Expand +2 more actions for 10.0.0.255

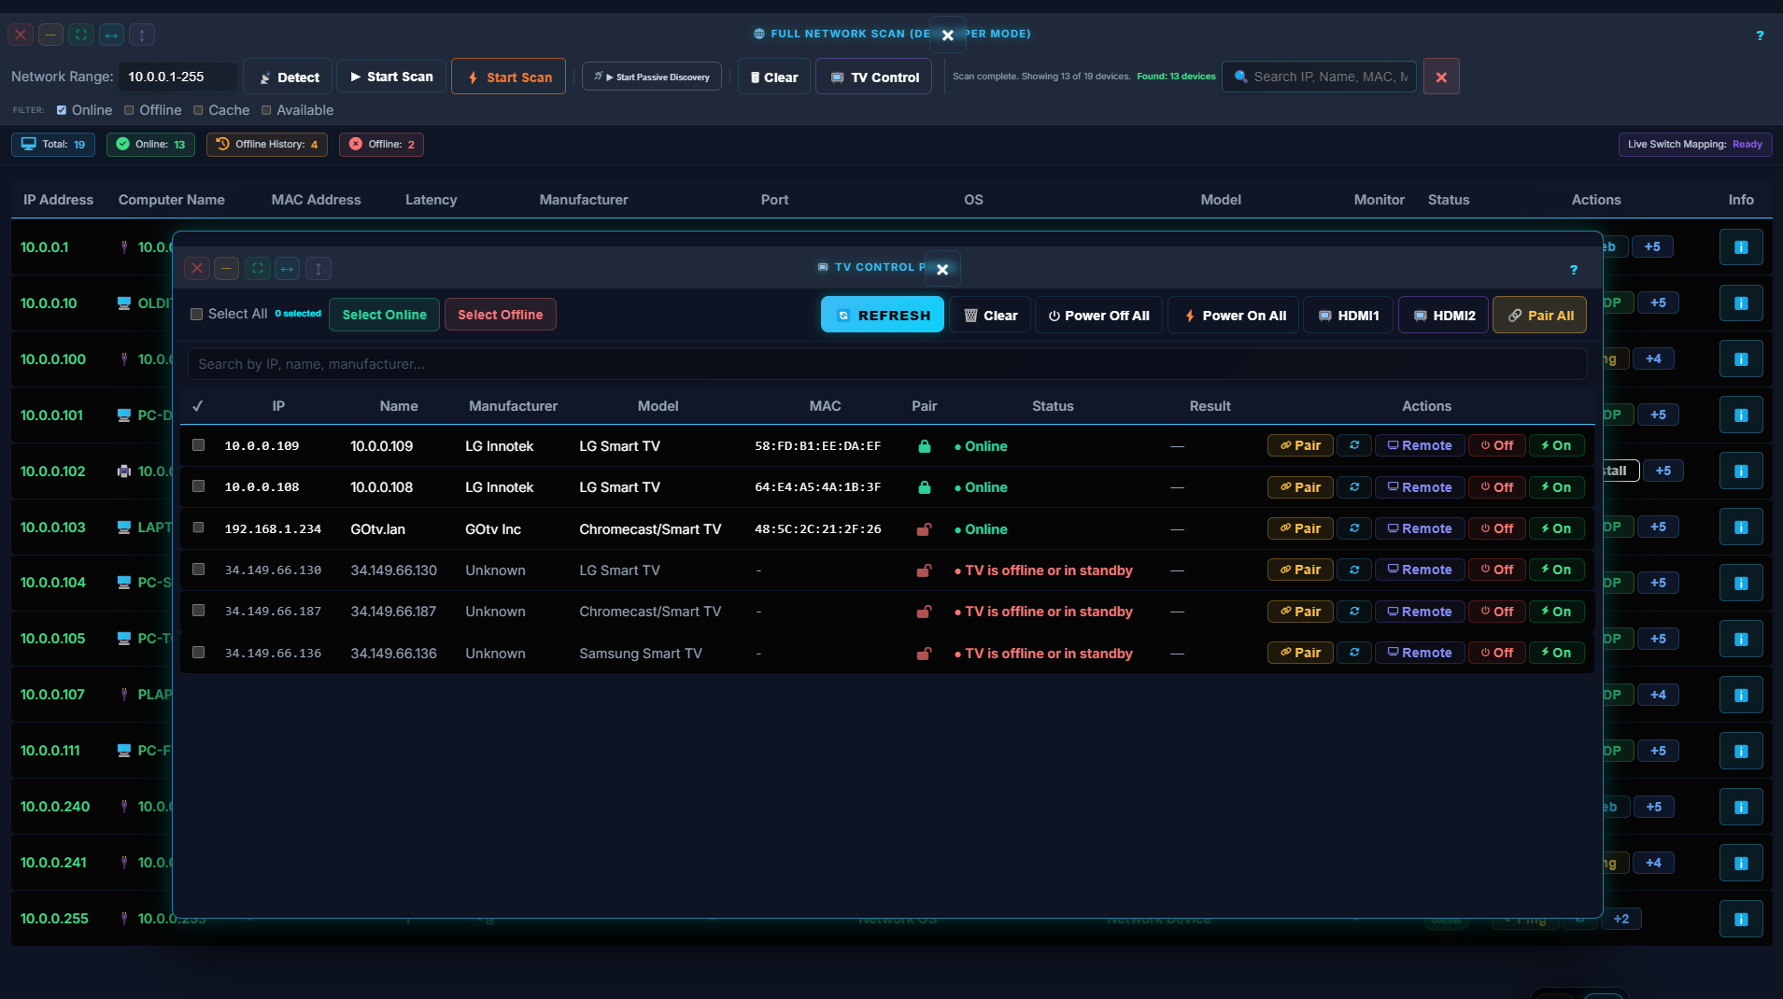click(x=1621, y=919)
